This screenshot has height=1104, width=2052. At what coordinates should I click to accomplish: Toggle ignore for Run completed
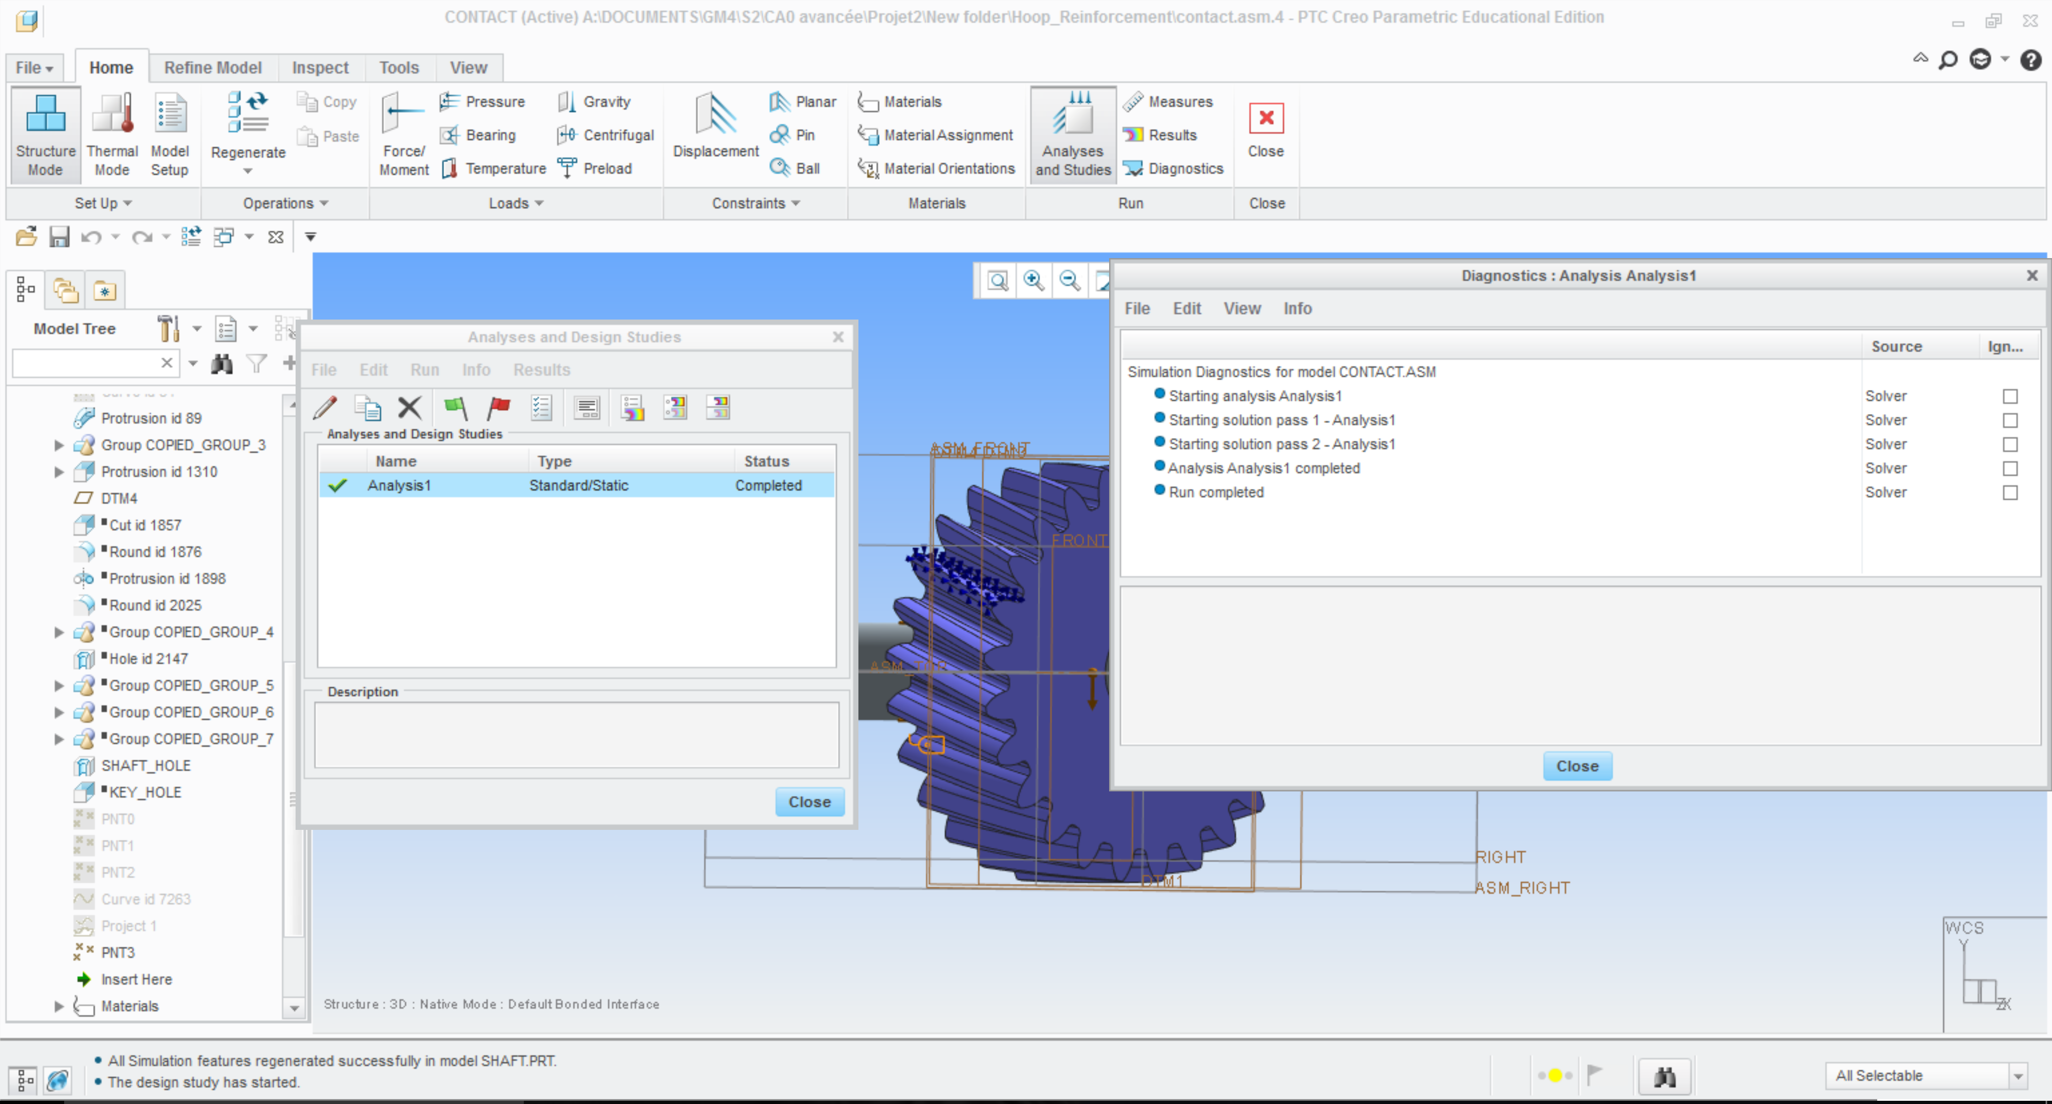pyautogui.click(x=2010, y=492)
